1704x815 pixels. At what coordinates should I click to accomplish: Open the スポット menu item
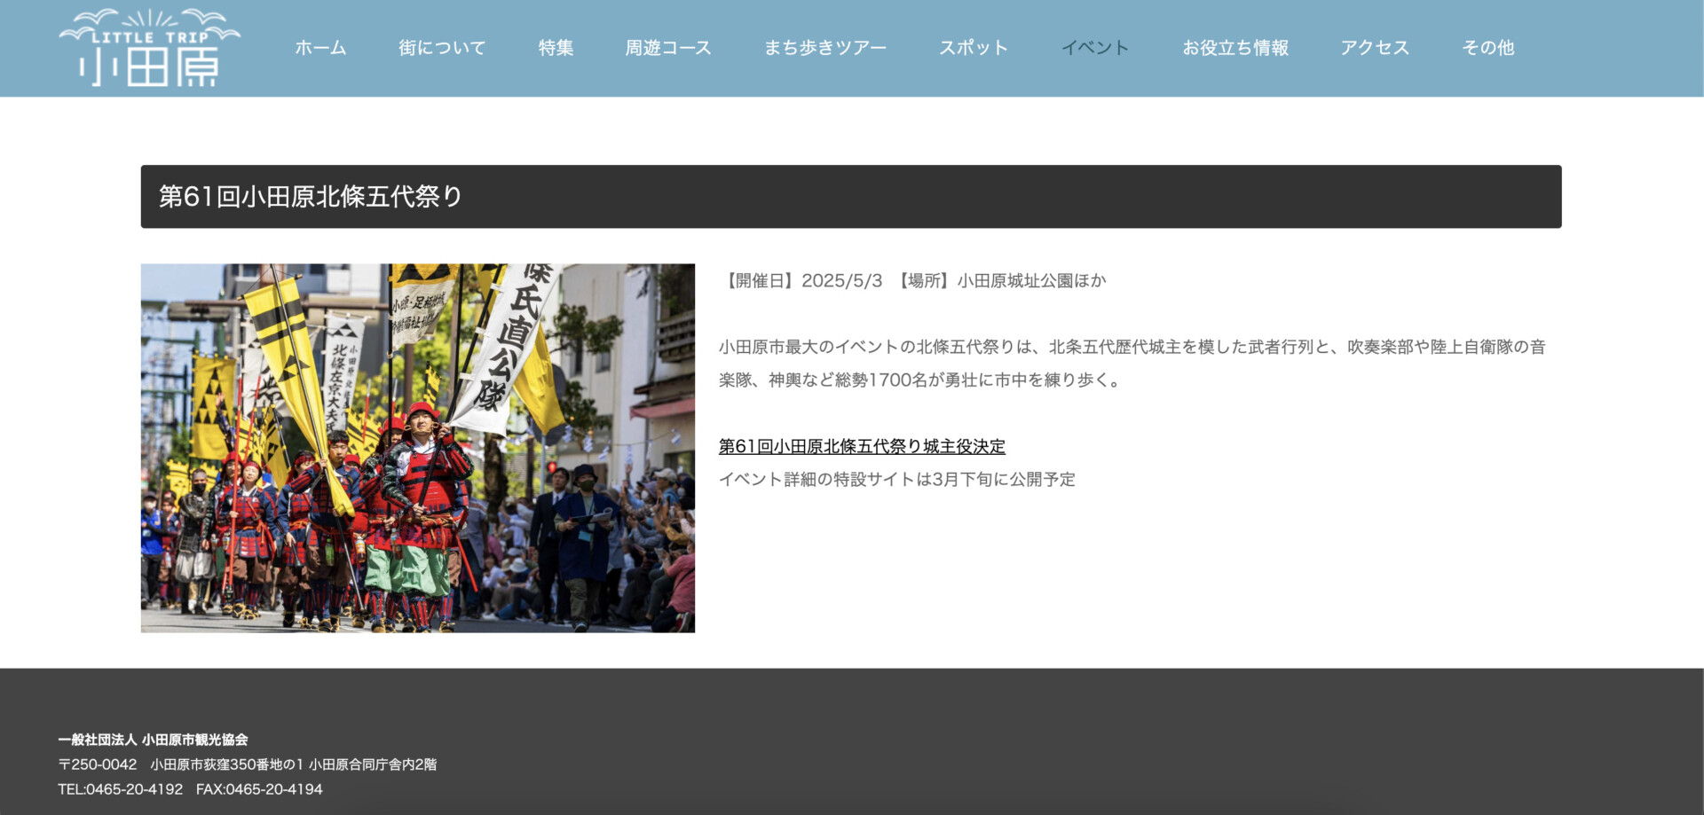click(974, 48)
